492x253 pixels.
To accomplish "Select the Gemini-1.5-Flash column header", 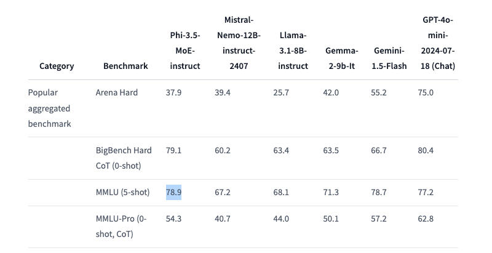I will 390,58.
